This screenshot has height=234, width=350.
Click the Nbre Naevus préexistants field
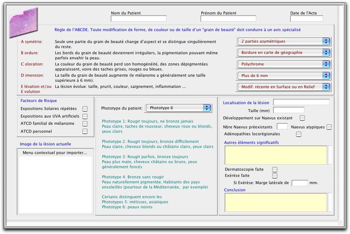[282, 126]
